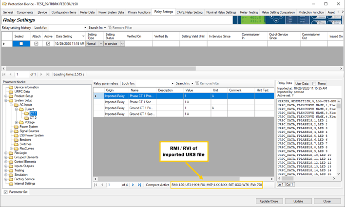345x207 pixels.
Task: Toggle the Sealed checkbox in settings row
Action: point(21,44)
